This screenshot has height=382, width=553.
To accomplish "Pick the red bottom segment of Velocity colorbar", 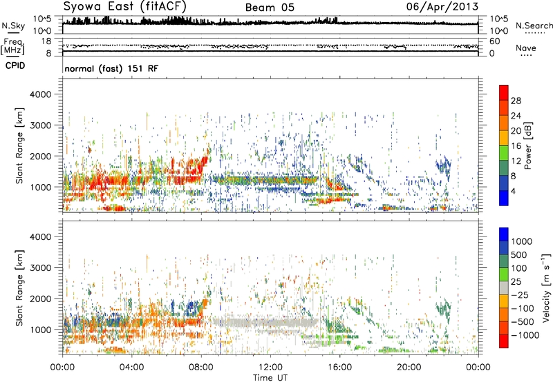I will (x=504, y=341).
